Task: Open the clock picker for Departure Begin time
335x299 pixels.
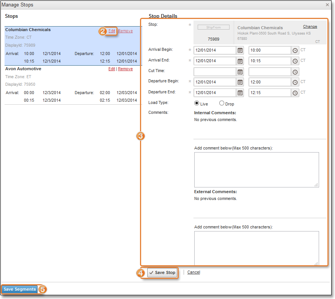Action: click(x=295, y=82)
